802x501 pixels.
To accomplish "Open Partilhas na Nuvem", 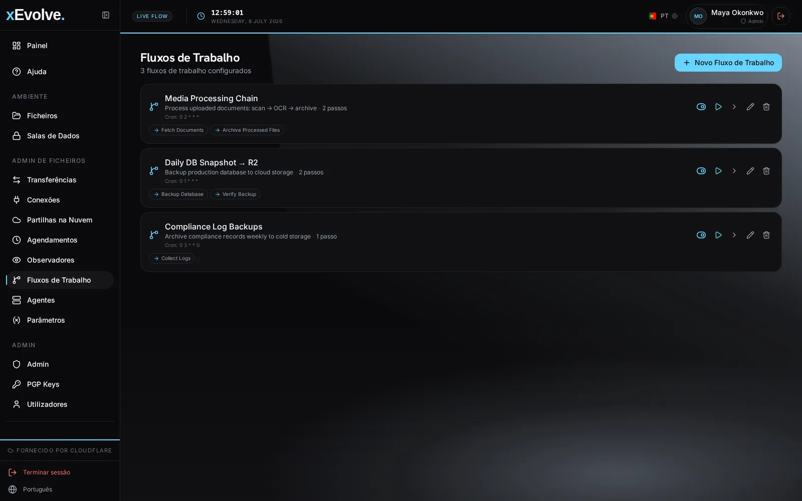I will [60, 220].
